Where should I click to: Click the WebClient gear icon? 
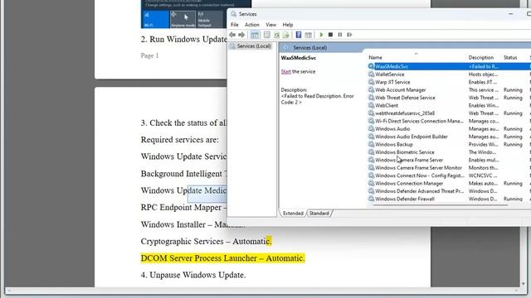coord(371,105)
